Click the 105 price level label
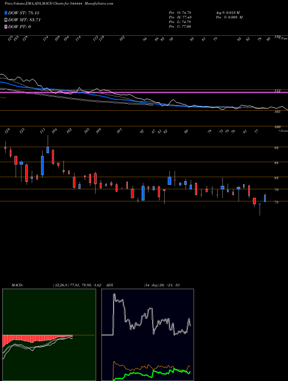The width and height of the screenshot is (288, 381). (278, 112)
